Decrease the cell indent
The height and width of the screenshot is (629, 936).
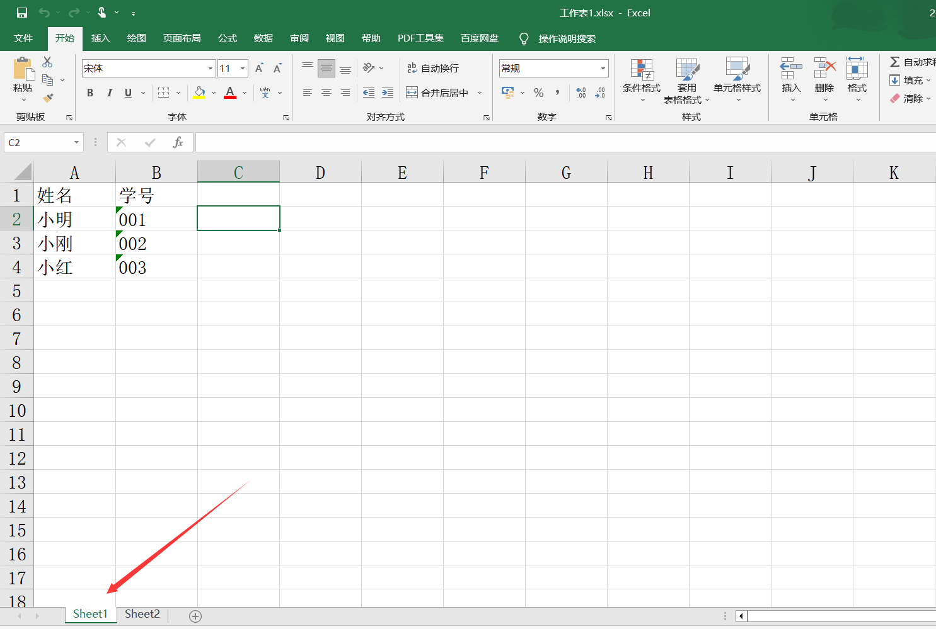pyautogui.click(x=369, y=93)
